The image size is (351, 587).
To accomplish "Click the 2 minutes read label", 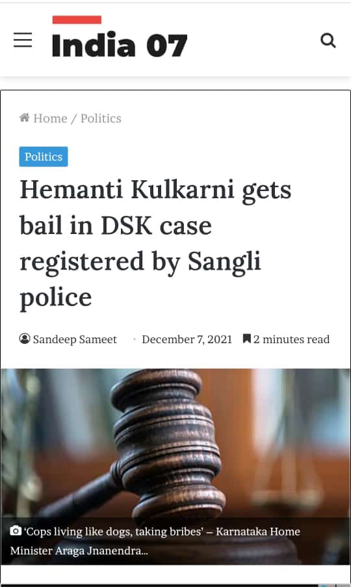I will (x=291, y=339).
